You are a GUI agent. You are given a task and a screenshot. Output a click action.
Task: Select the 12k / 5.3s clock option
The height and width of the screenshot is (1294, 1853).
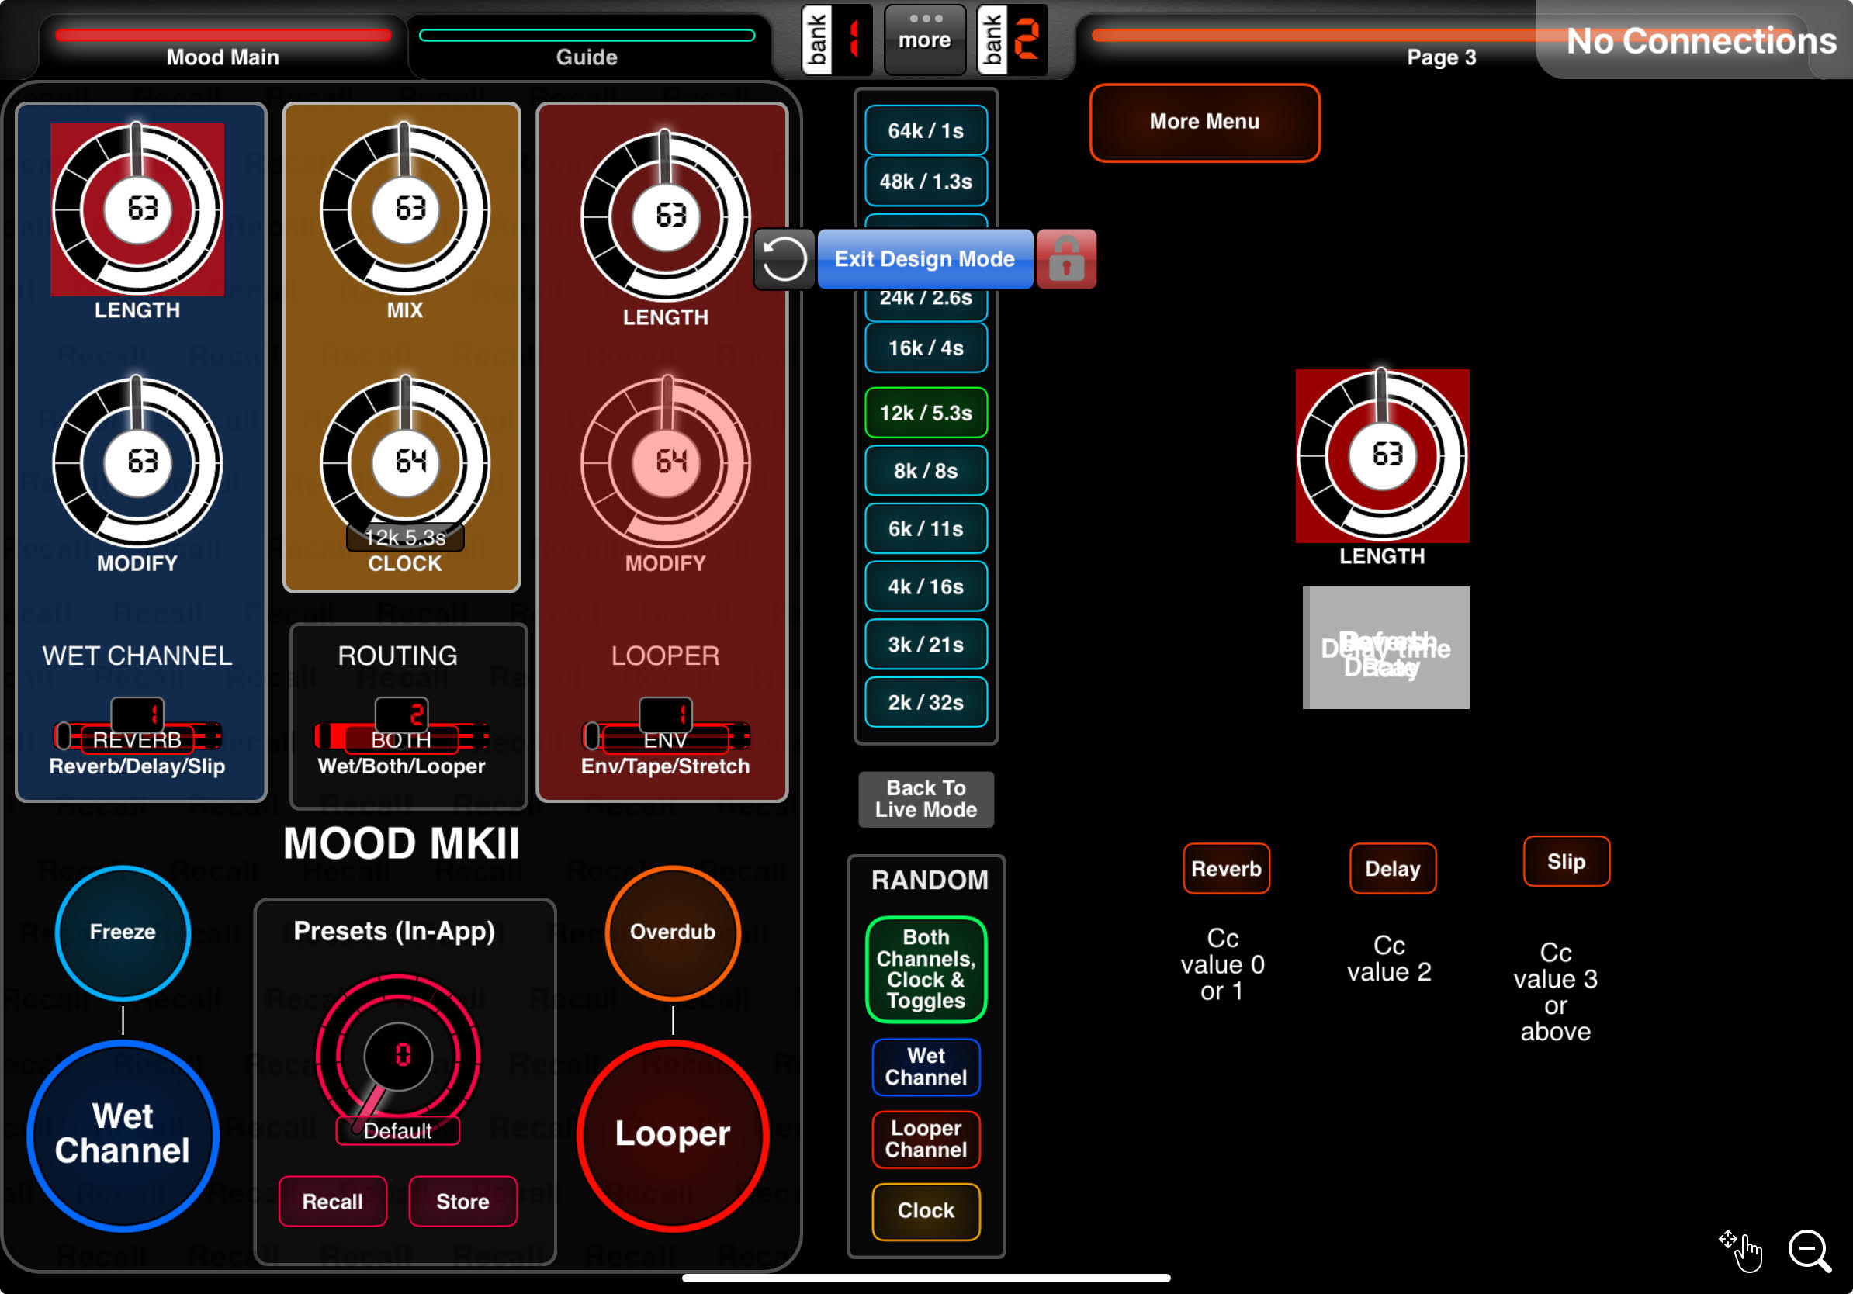926,413
